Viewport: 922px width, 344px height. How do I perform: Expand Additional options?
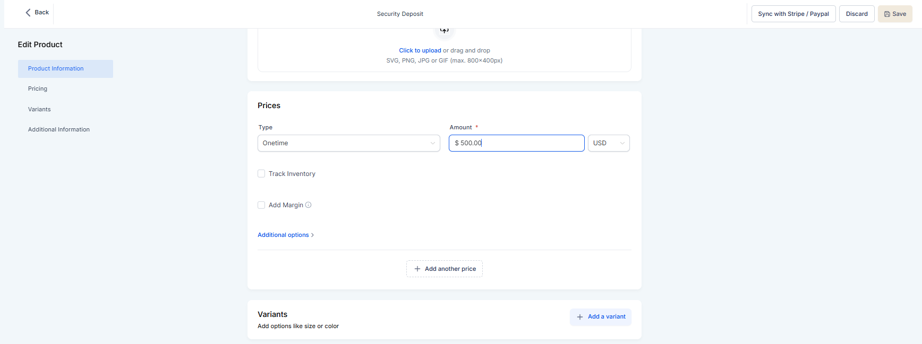[283, 235]
